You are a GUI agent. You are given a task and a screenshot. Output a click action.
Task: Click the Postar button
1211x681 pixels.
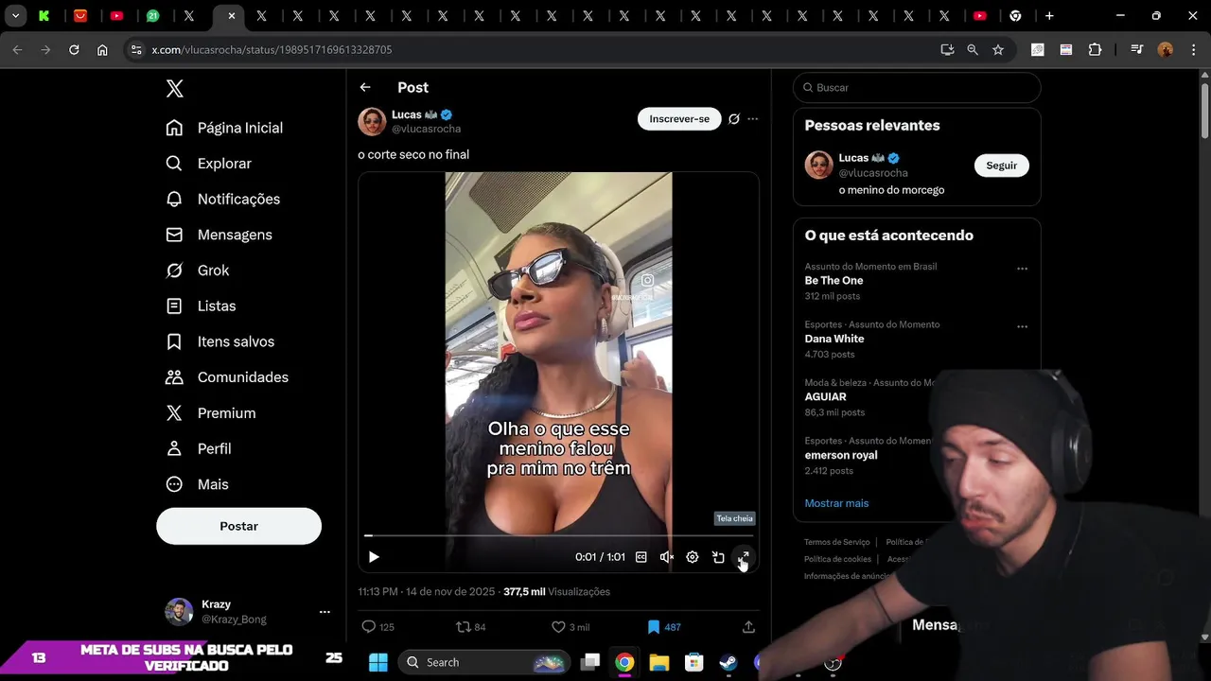(x=238, y=526)
